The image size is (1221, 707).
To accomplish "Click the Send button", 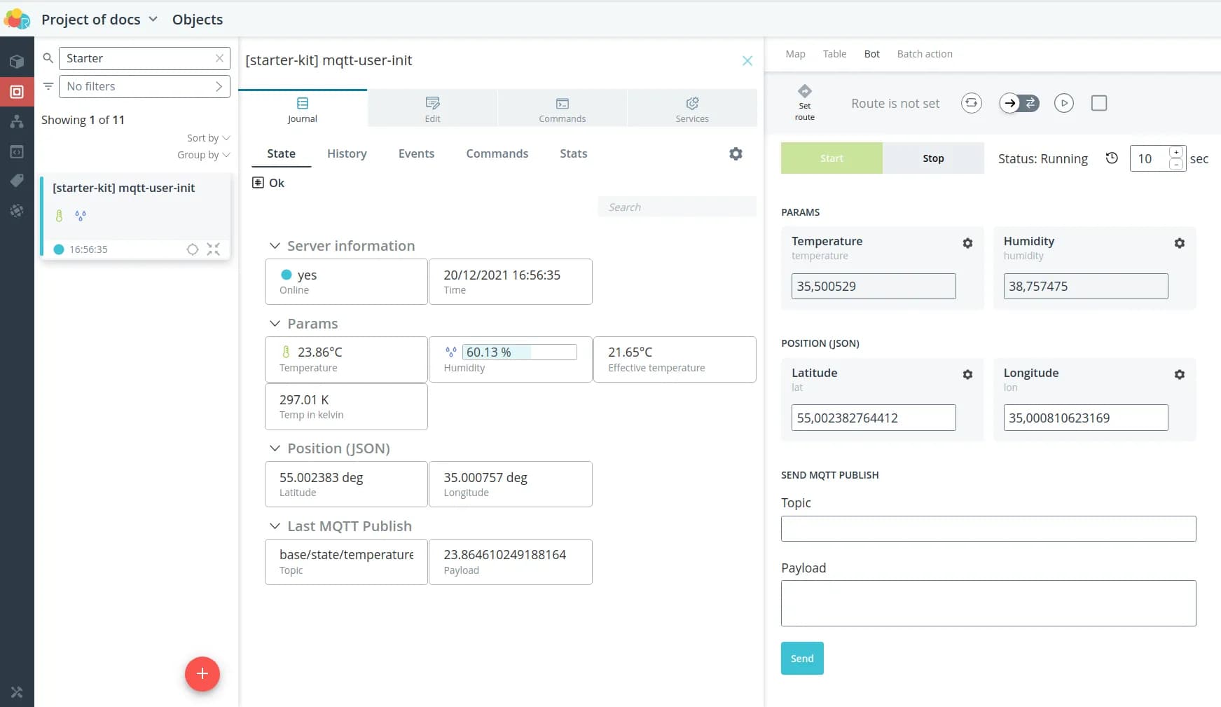I will pyautogui.click(x=802, y=659).
